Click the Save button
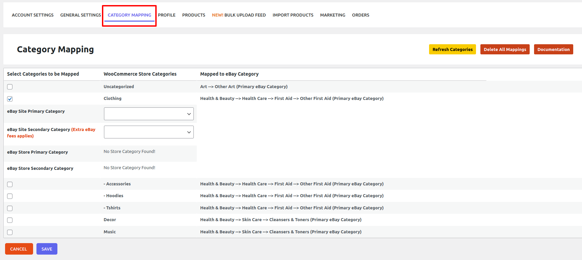The height and width of the screenshot is (260, 582). pyautogui.click(x=47, y=249)
